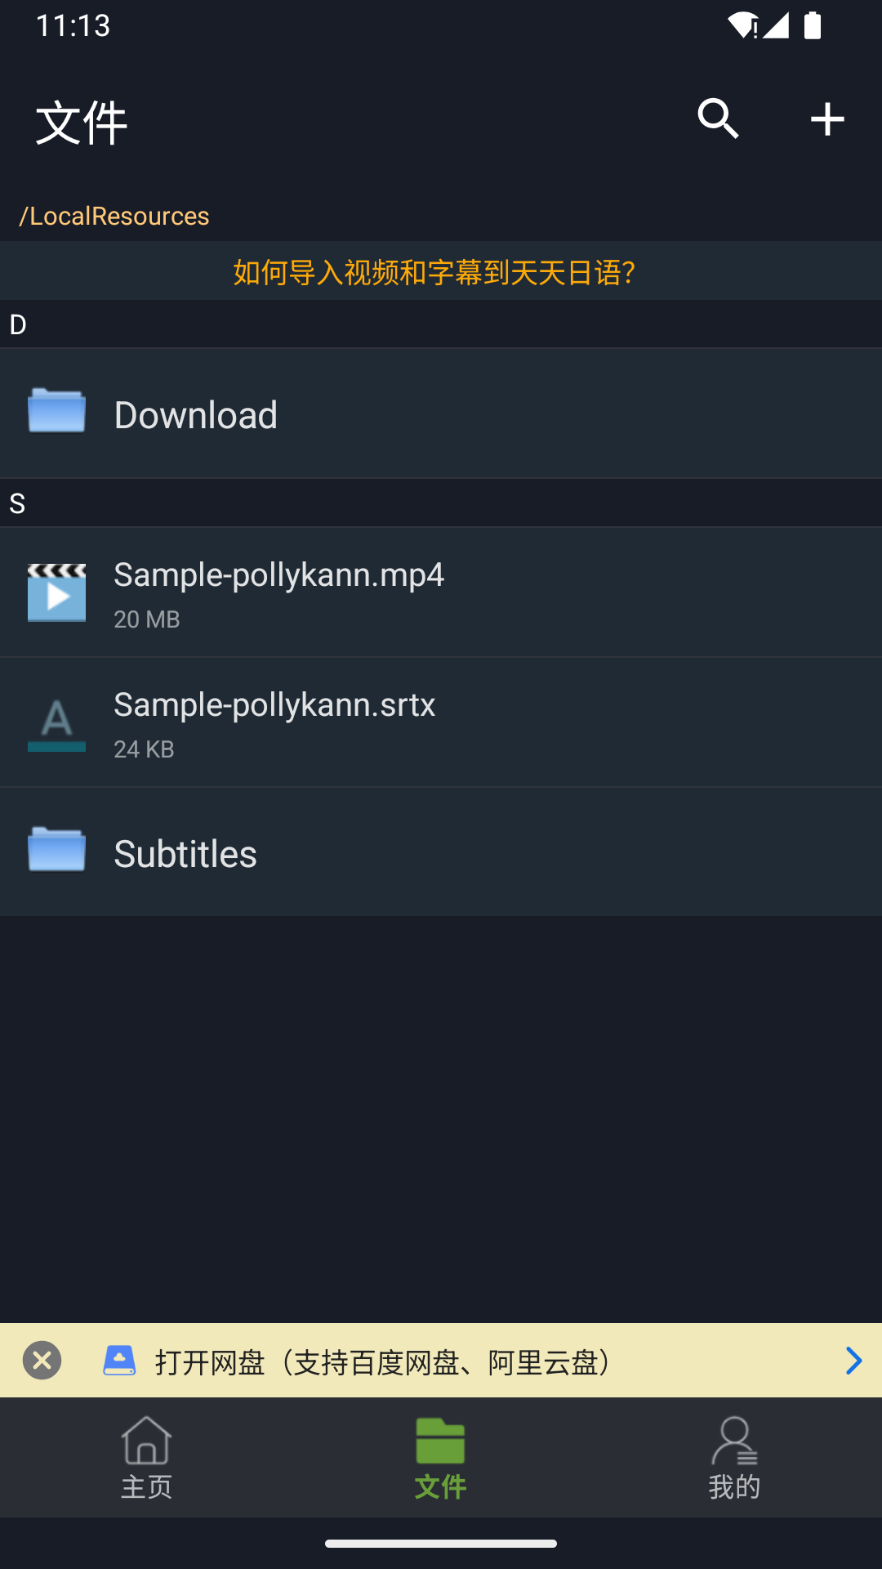
Task: Tap the cloud drive icon in banner
Action: [x=119, y=1361]
